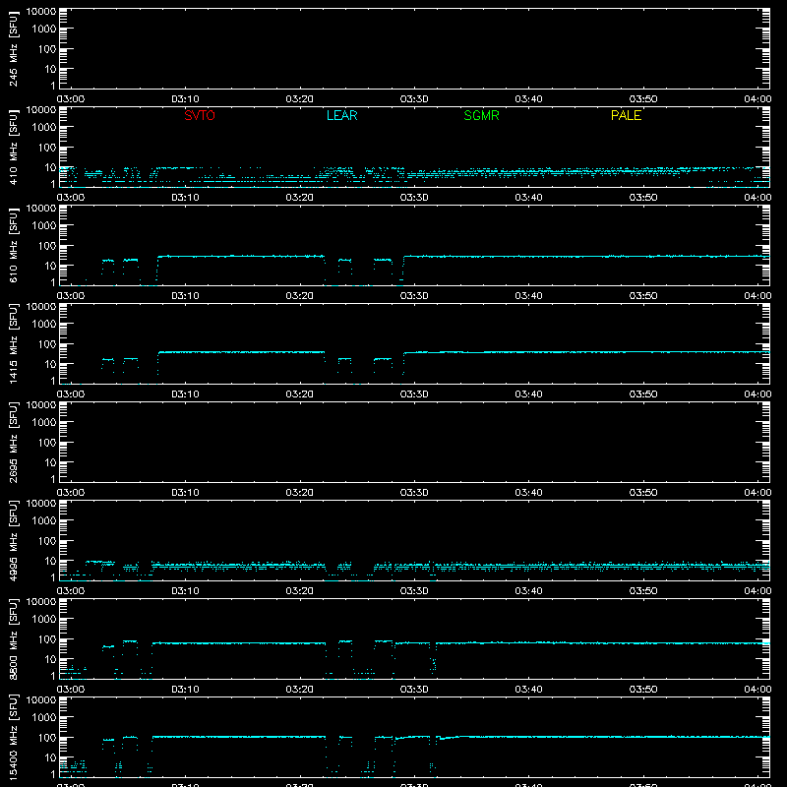
Task: Click the cyan LEAR station label
Action: [x=341, y=115]
